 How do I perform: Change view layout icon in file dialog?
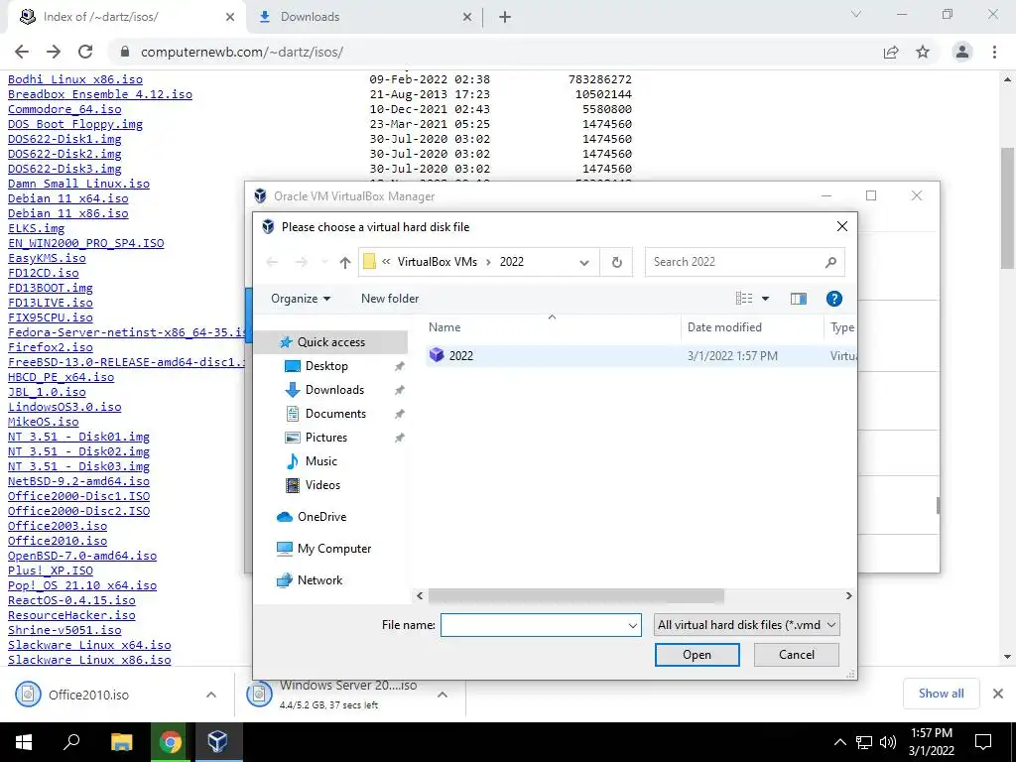coord(744,299)
